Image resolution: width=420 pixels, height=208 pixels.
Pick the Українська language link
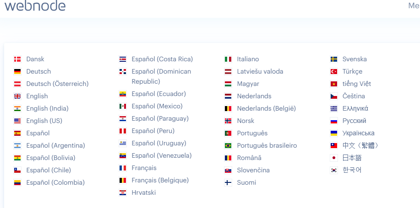click(358, 133)
